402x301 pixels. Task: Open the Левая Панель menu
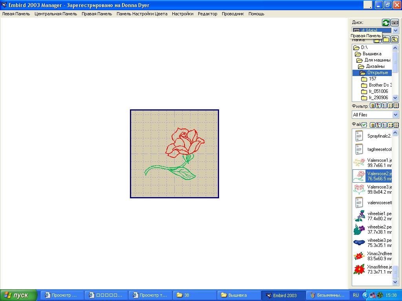tap(16, 14)
